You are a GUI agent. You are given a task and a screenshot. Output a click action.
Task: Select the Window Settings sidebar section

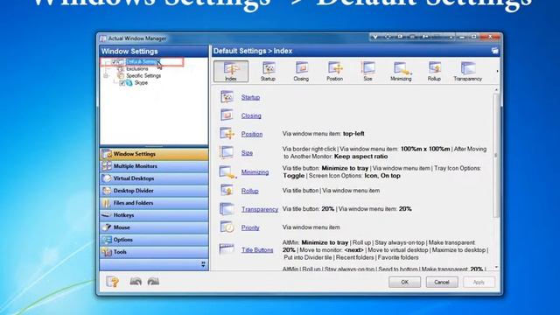coord(154,154)
